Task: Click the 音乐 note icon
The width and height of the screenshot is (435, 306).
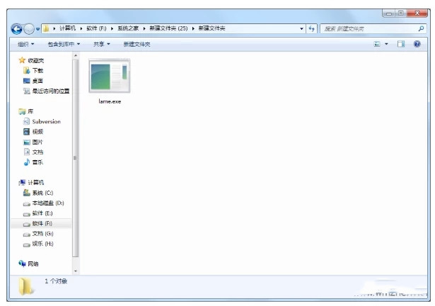Action: click(27, 162)
